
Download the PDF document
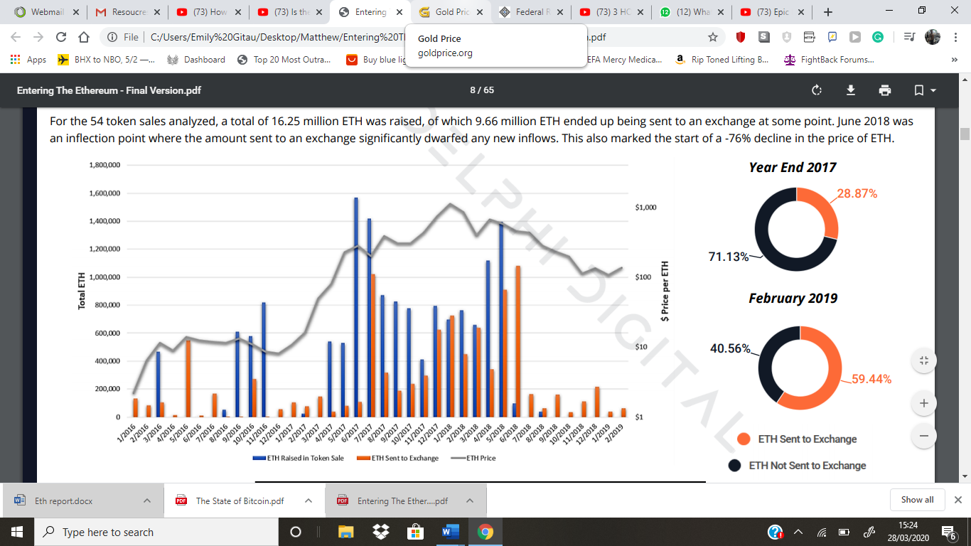point(851,90)
